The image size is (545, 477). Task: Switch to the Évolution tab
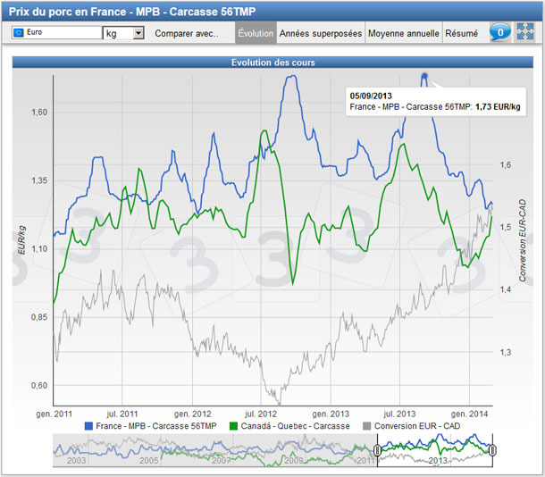tap(256, 33)
